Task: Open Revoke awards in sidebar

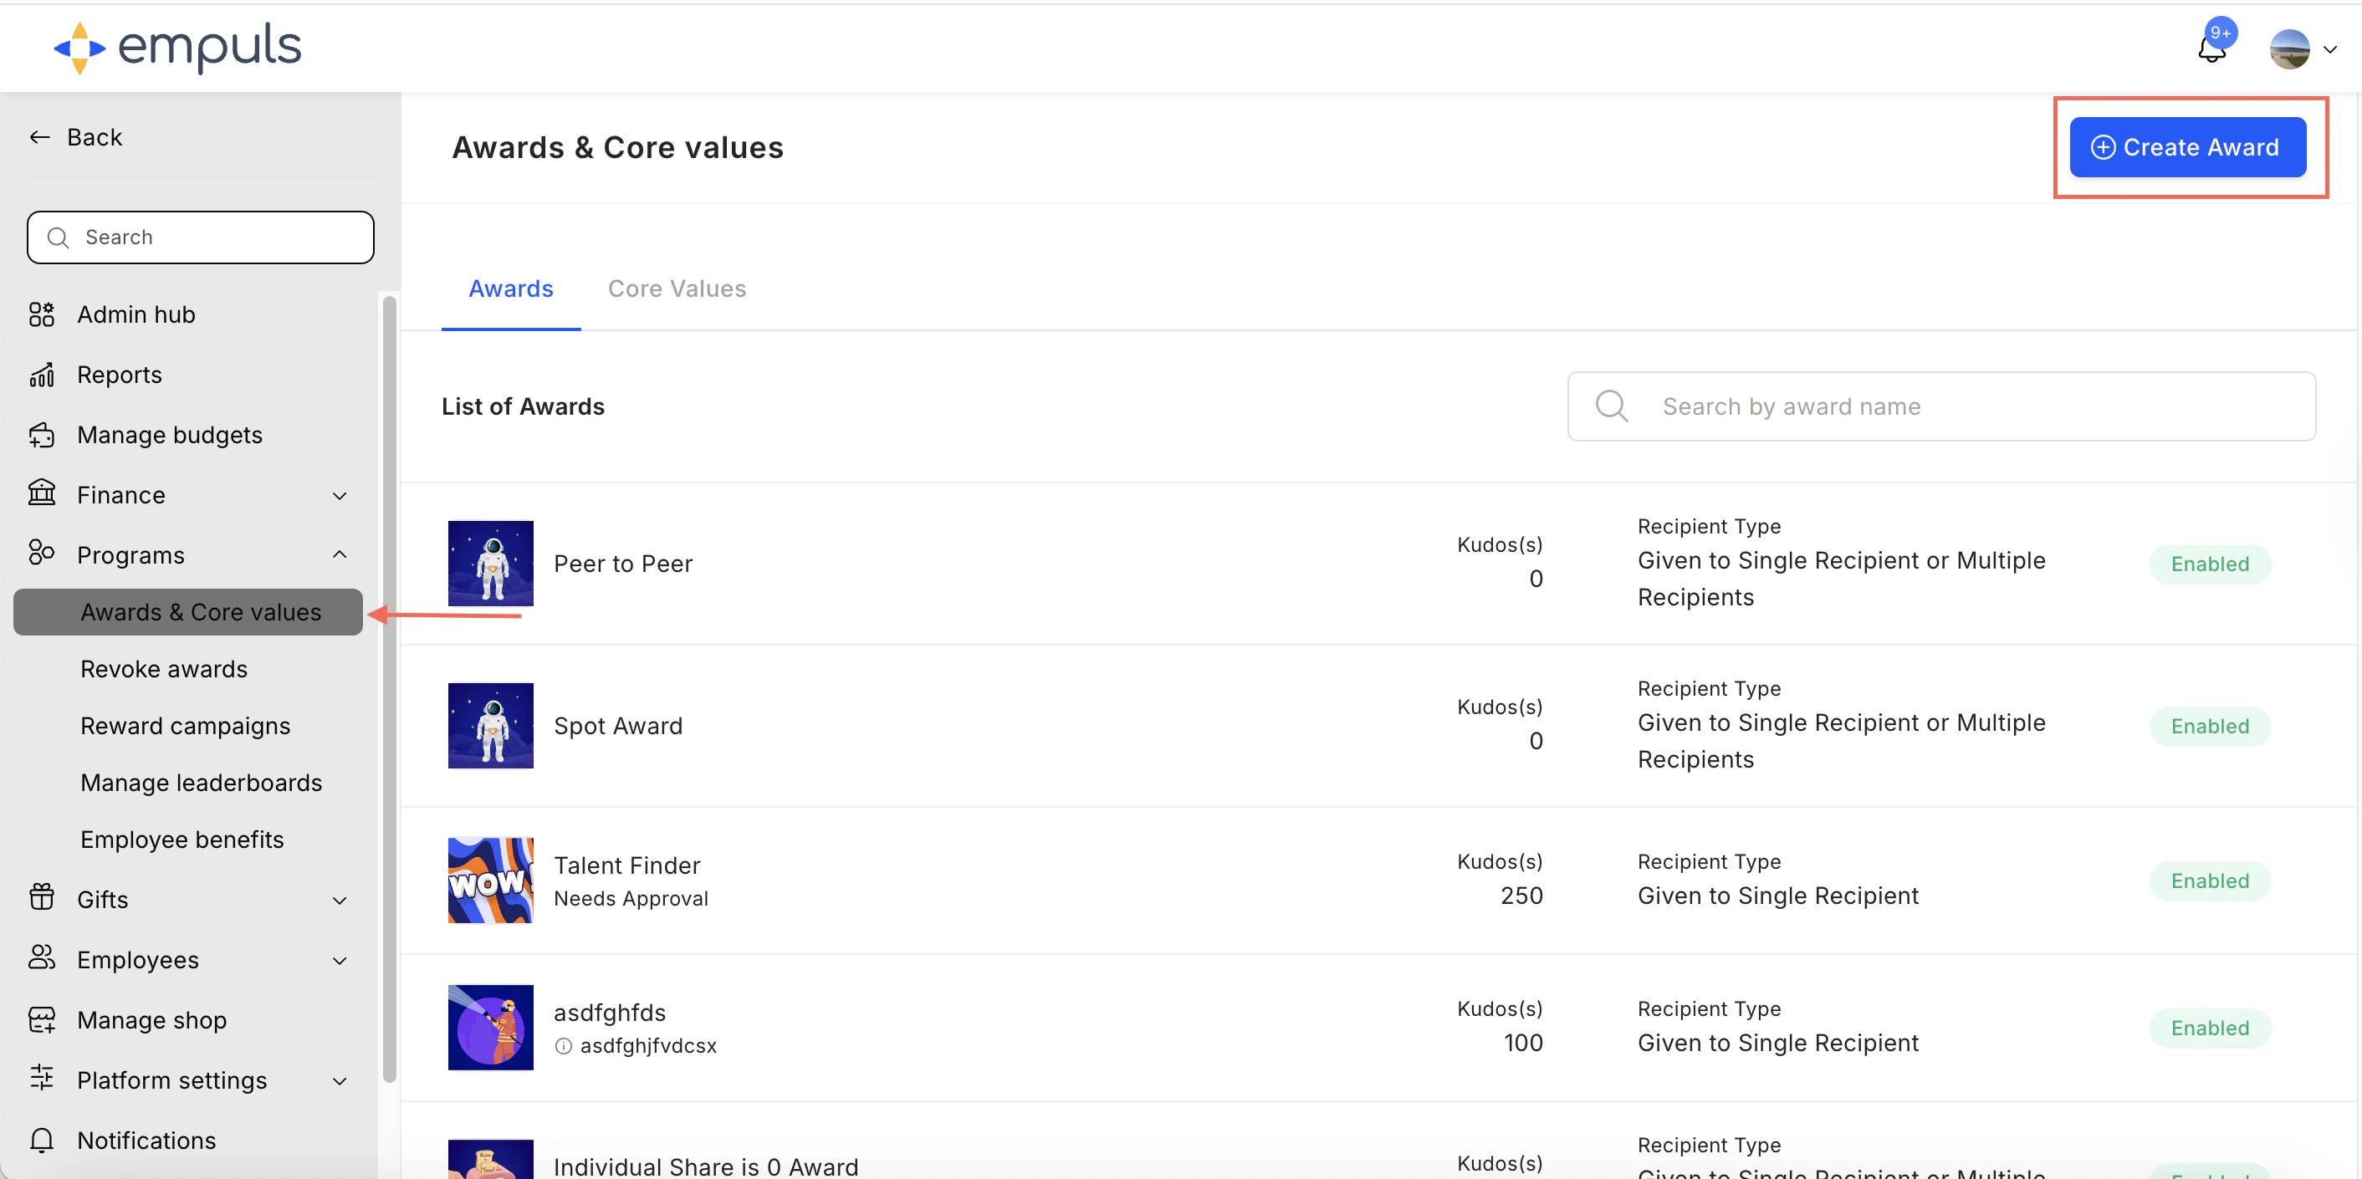Action: click(x=164, y=669)
